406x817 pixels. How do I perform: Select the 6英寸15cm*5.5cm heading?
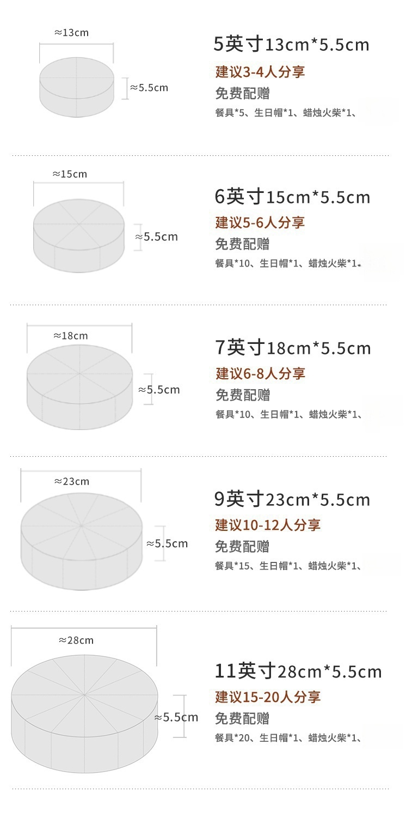pyautogui.click(x=292, y=197)
